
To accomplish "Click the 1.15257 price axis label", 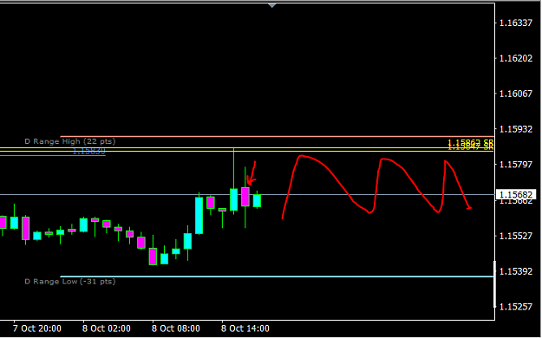I will [516, 307].
